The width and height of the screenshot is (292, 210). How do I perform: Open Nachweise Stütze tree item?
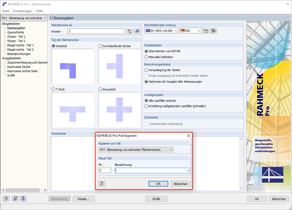pos(18,67)
